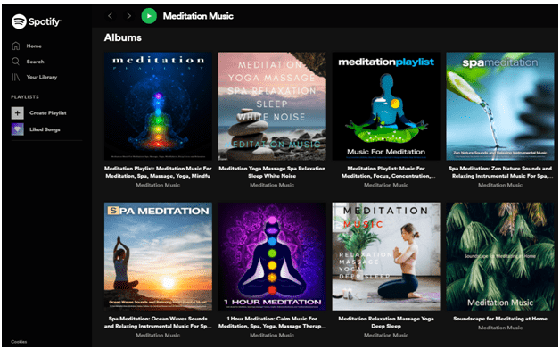The image size is (560, 349).
Task: Click artist name under Spa Meditation: Zen Nature album
Action: pos(500,185)
